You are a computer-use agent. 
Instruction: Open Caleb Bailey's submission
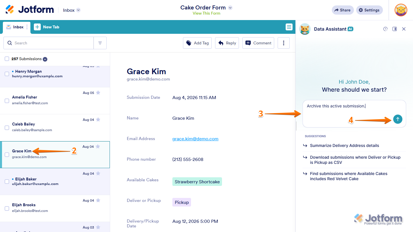click(x=55, y=128)
